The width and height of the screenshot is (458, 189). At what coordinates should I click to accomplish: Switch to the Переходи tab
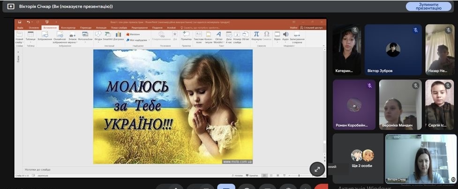86,28
